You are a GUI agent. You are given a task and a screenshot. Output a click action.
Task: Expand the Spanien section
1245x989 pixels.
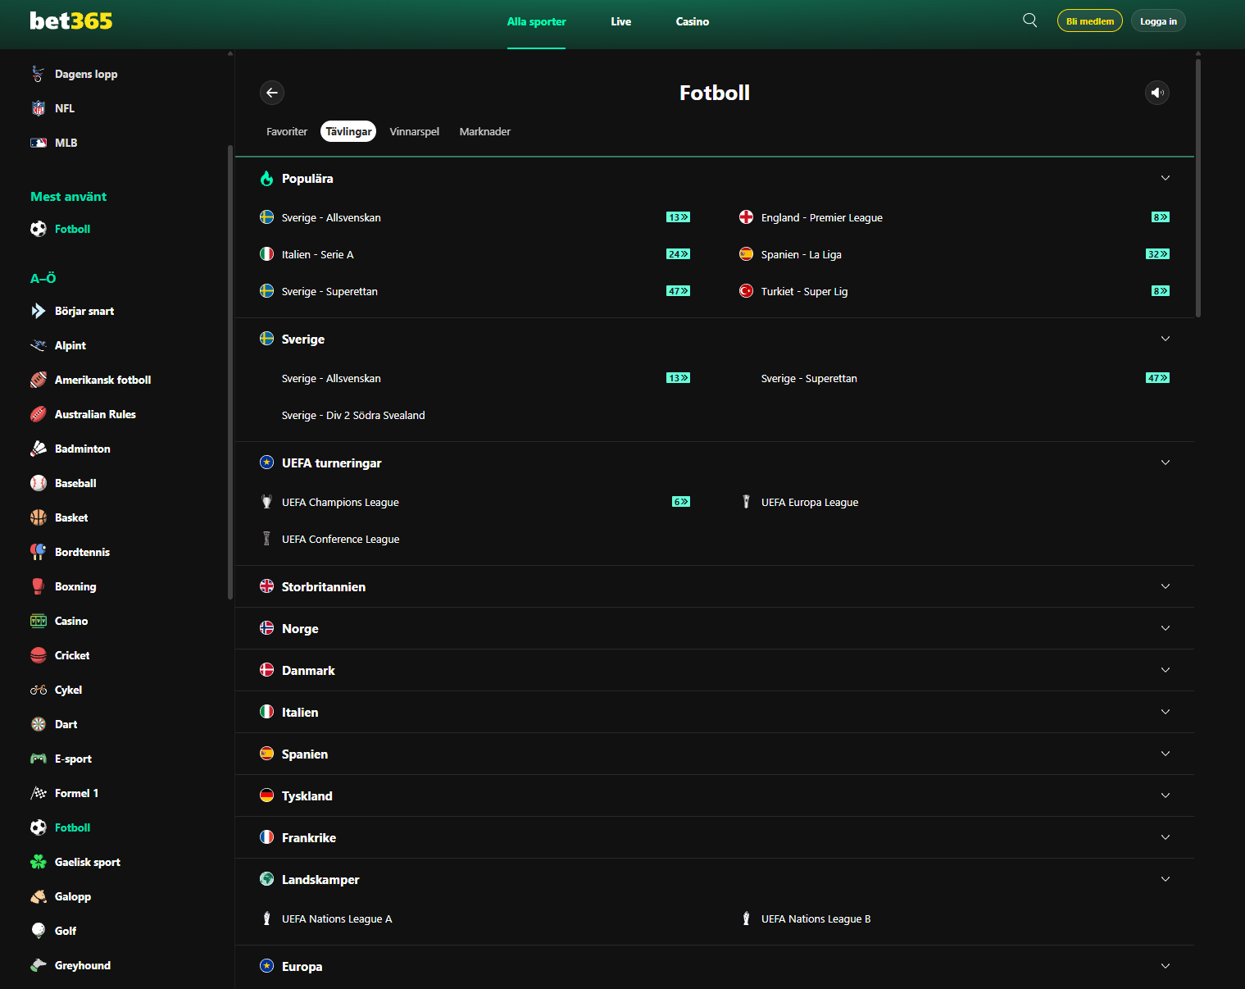coord(715,754)
